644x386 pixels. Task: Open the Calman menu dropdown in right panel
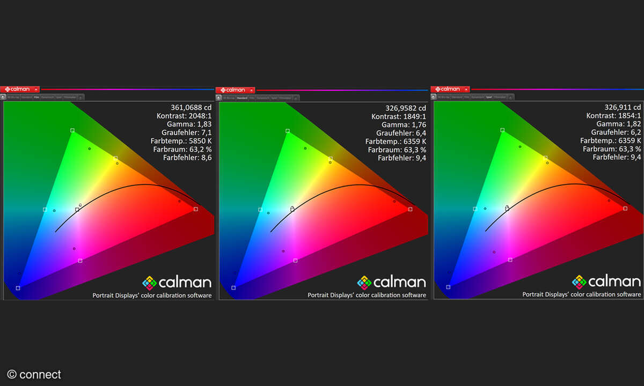466,90
